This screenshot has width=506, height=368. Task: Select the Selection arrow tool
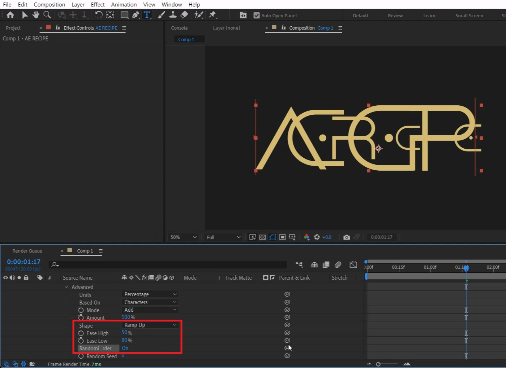[25, 15]
